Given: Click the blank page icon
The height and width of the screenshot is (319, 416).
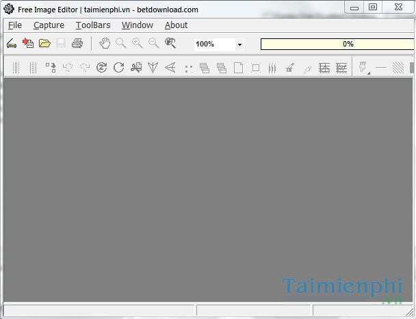Looking at the screenshot, I should pos(238,68).
